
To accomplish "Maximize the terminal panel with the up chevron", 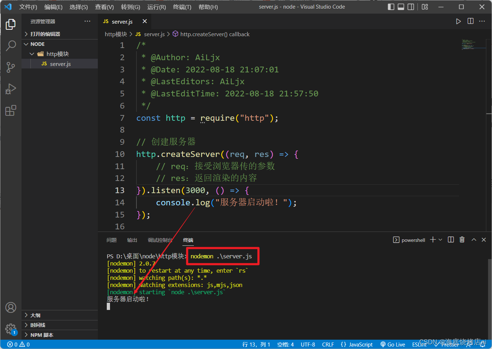I will click(x=474, y=240).
